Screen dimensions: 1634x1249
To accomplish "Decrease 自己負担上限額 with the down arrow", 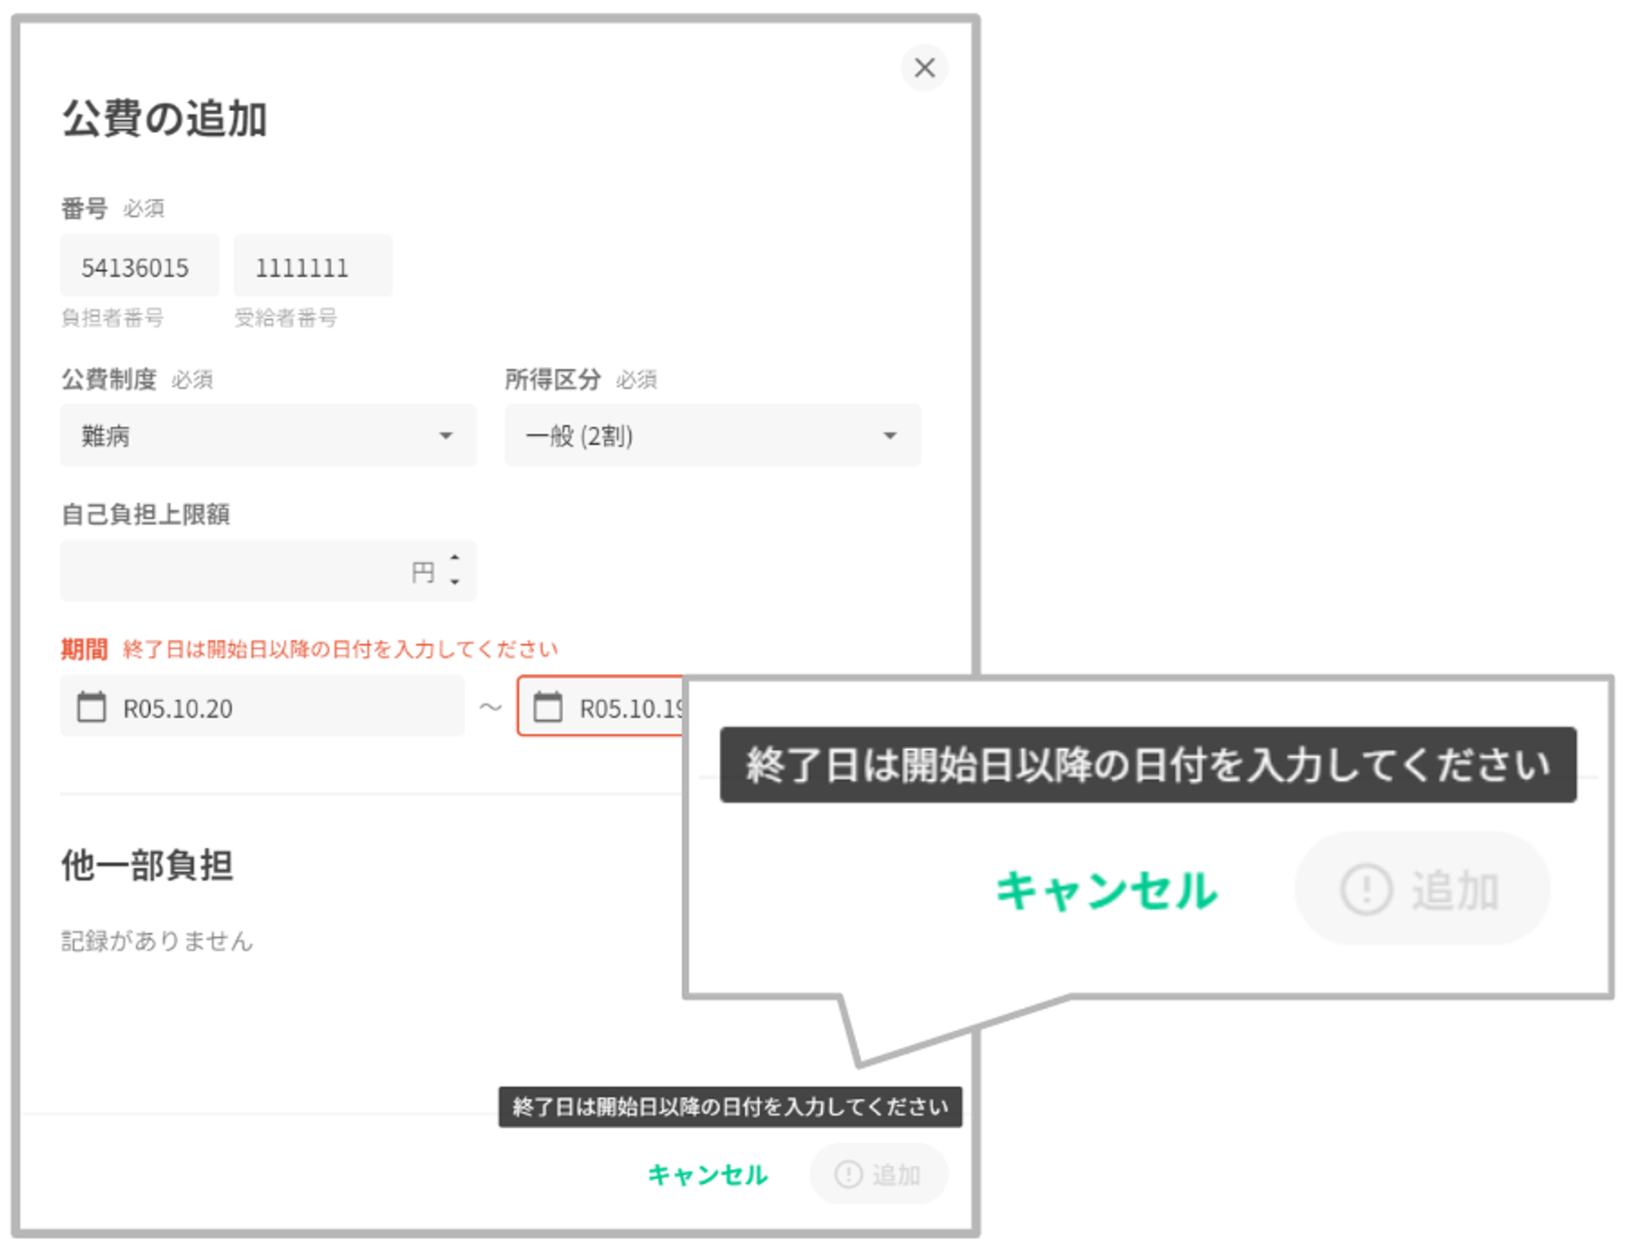I will 455,582.
